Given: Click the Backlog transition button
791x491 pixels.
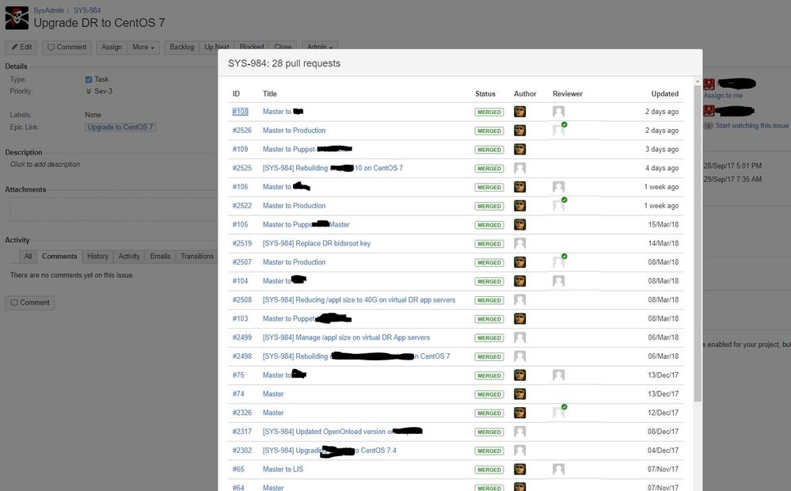Looking at the screenshot, I should tap(181, 48).
